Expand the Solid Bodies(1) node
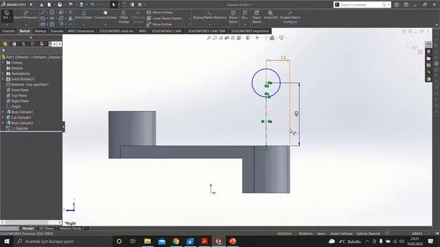 point(3,79)
